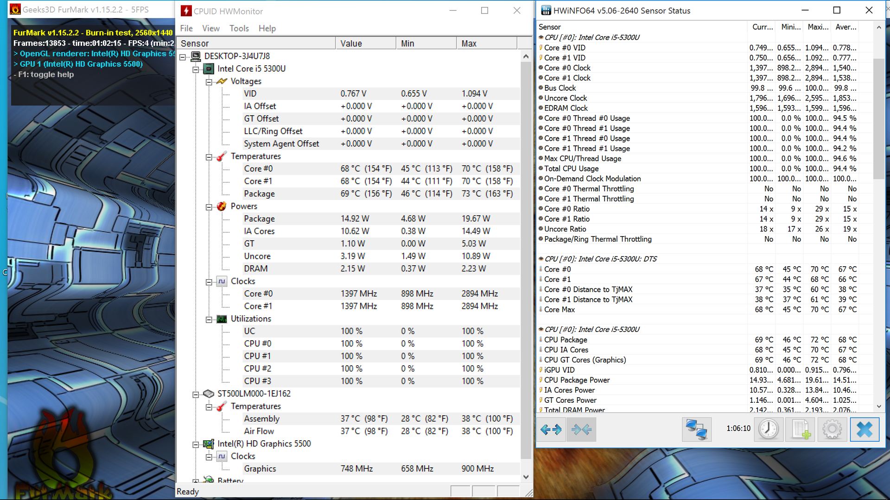Image resolution: width=890 pixels, height=500 pixels.
Task: Collapse the CPU Clocks section
Action: [x=209, y=282]
